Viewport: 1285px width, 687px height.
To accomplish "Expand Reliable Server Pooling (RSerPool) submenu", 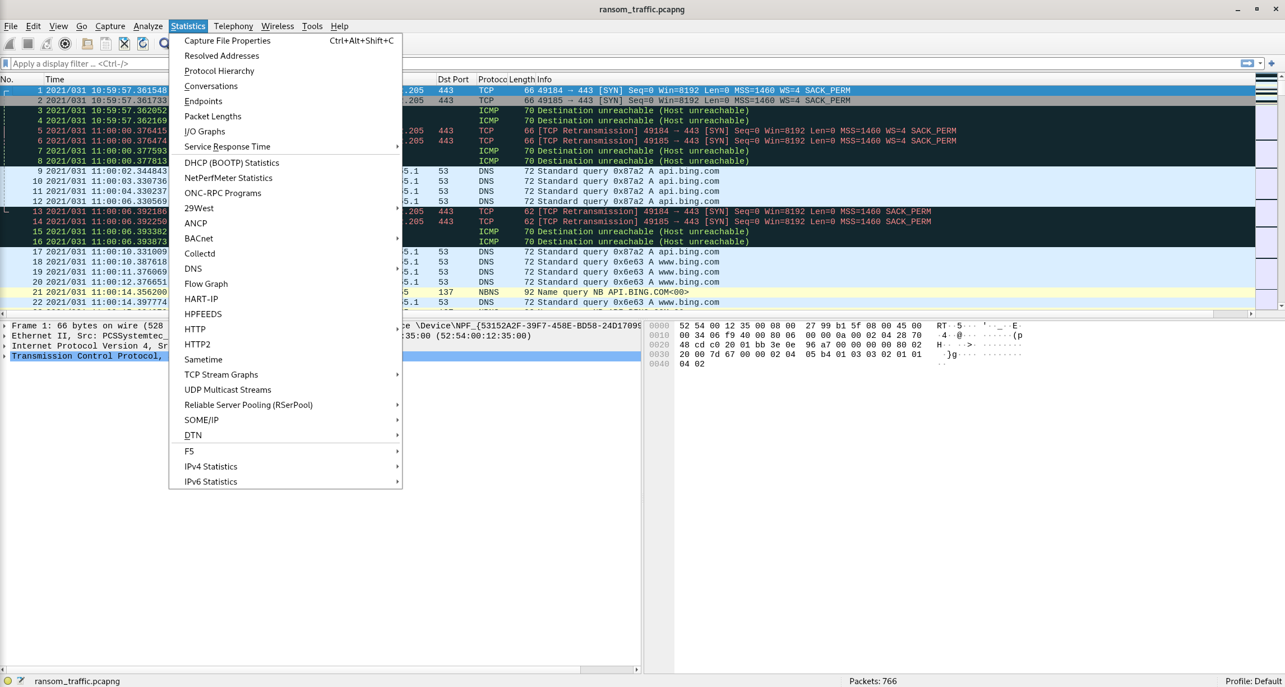I will 285,405.
